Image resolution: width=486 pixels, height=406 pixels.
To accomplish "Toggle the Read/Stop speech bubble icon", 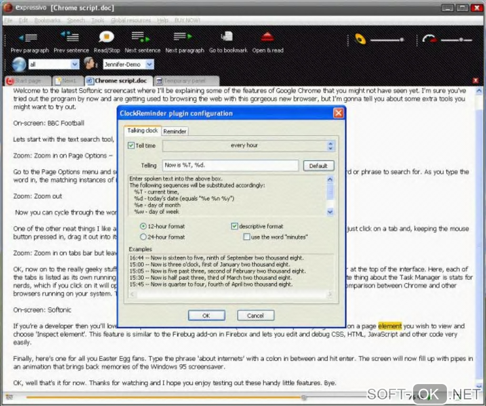I will click(106, 37).
